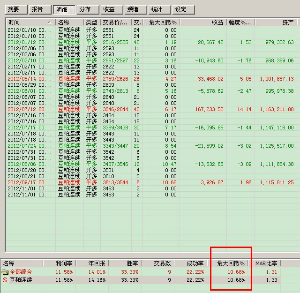
Task: Select the 2012/05/14 平多 trade row
Action: (x=150, y=79)
